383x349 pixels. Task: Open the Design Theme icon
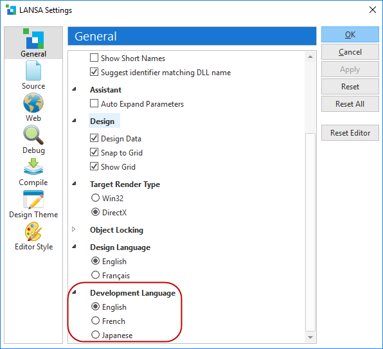coord(33,199)
